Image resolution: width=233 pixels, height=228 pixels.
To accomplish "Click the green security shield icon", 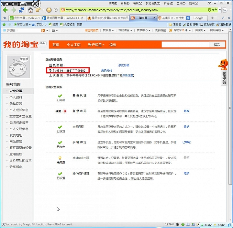I will (209, 10).
